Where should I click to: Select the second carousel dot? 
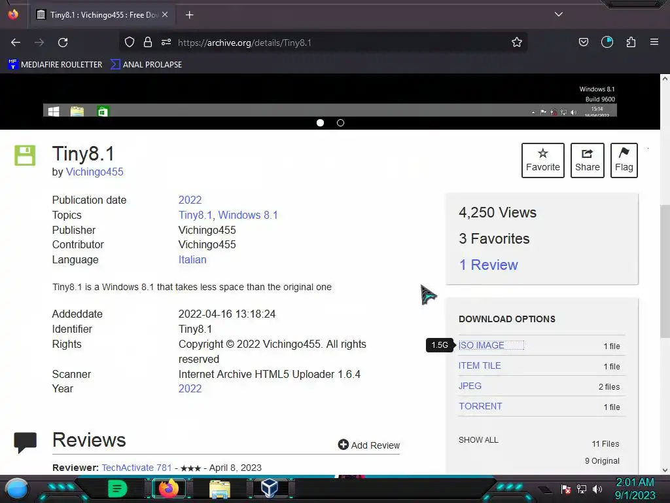pyautogui.click(x=340, y=122)
